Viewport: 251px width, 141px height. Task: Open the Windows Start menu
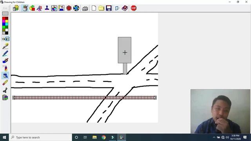pos(4,137)
